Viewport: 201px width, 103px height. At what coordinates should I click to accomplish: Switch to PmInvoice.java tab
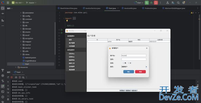tap(149, 8)
